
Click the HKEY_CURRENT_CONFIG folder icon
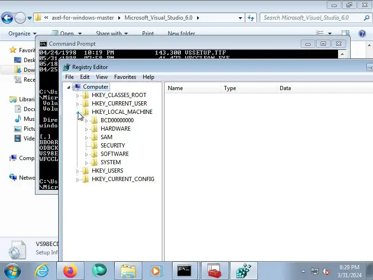coord(85,179)
